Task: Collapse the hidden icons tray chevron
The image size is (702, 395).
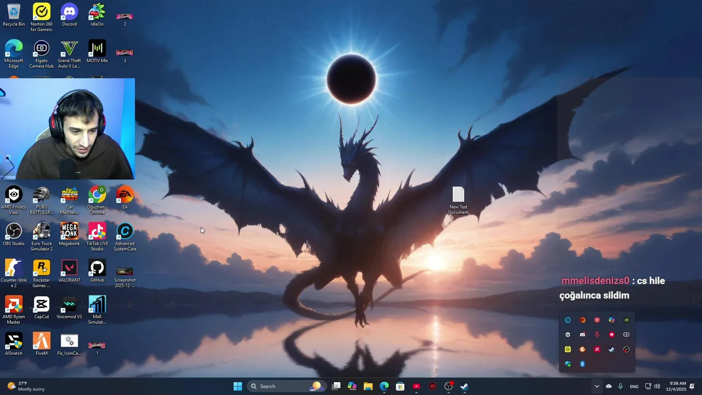Action: click(x=597, y=386)
